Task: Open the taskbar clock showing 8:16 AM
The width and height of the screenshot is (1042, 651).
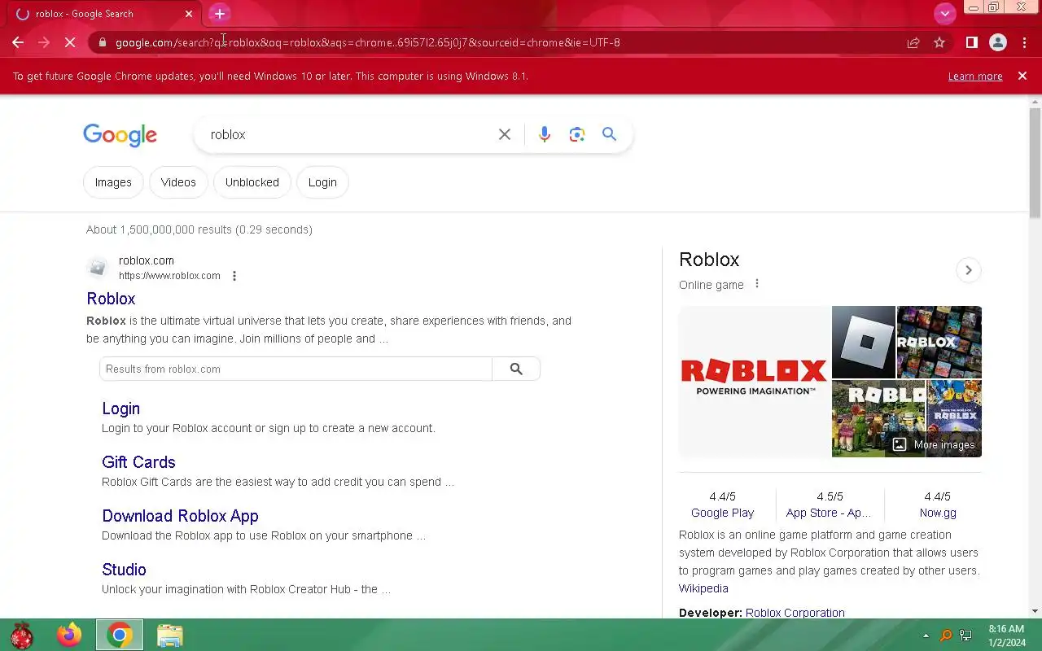Action: pos(1006,636)
